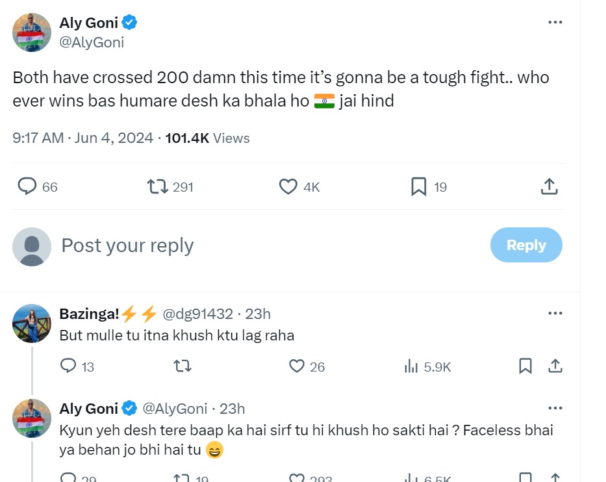
Task: Reply to Bazinga's comment
Action: tap(68, 366)
